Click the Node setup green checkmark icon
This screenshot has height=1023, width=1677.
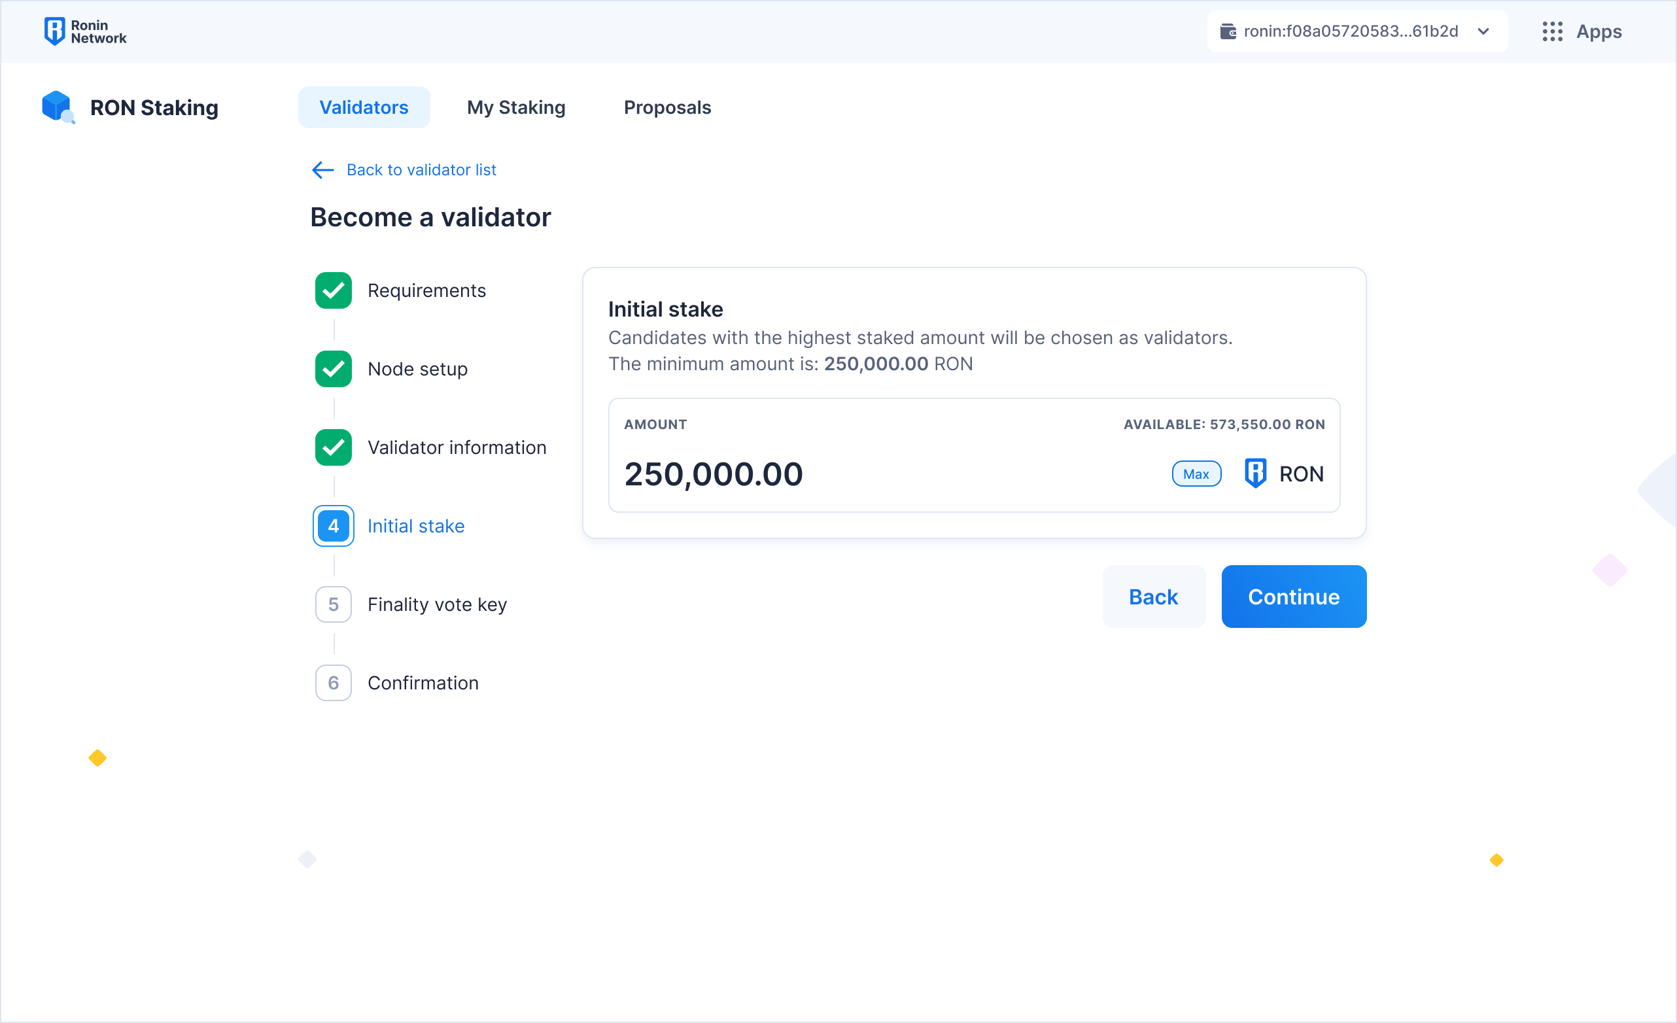click(x=334, y=369)
